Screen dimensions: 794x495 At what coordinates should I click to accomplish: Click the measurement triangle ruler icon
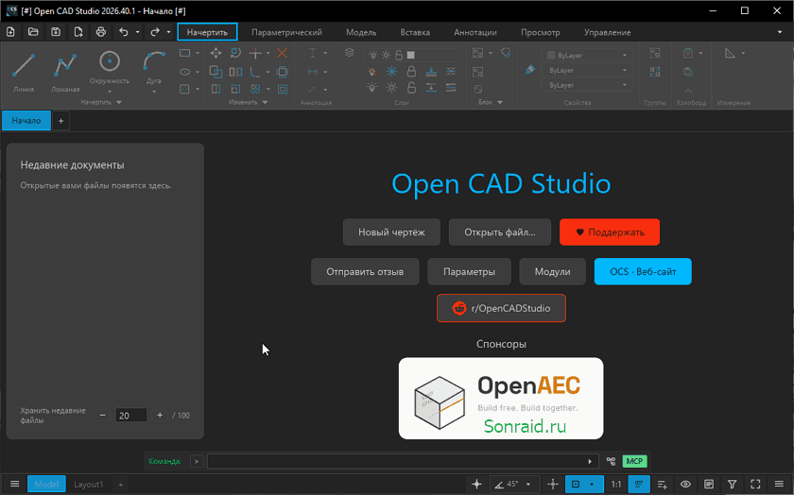tap(730, 53)
